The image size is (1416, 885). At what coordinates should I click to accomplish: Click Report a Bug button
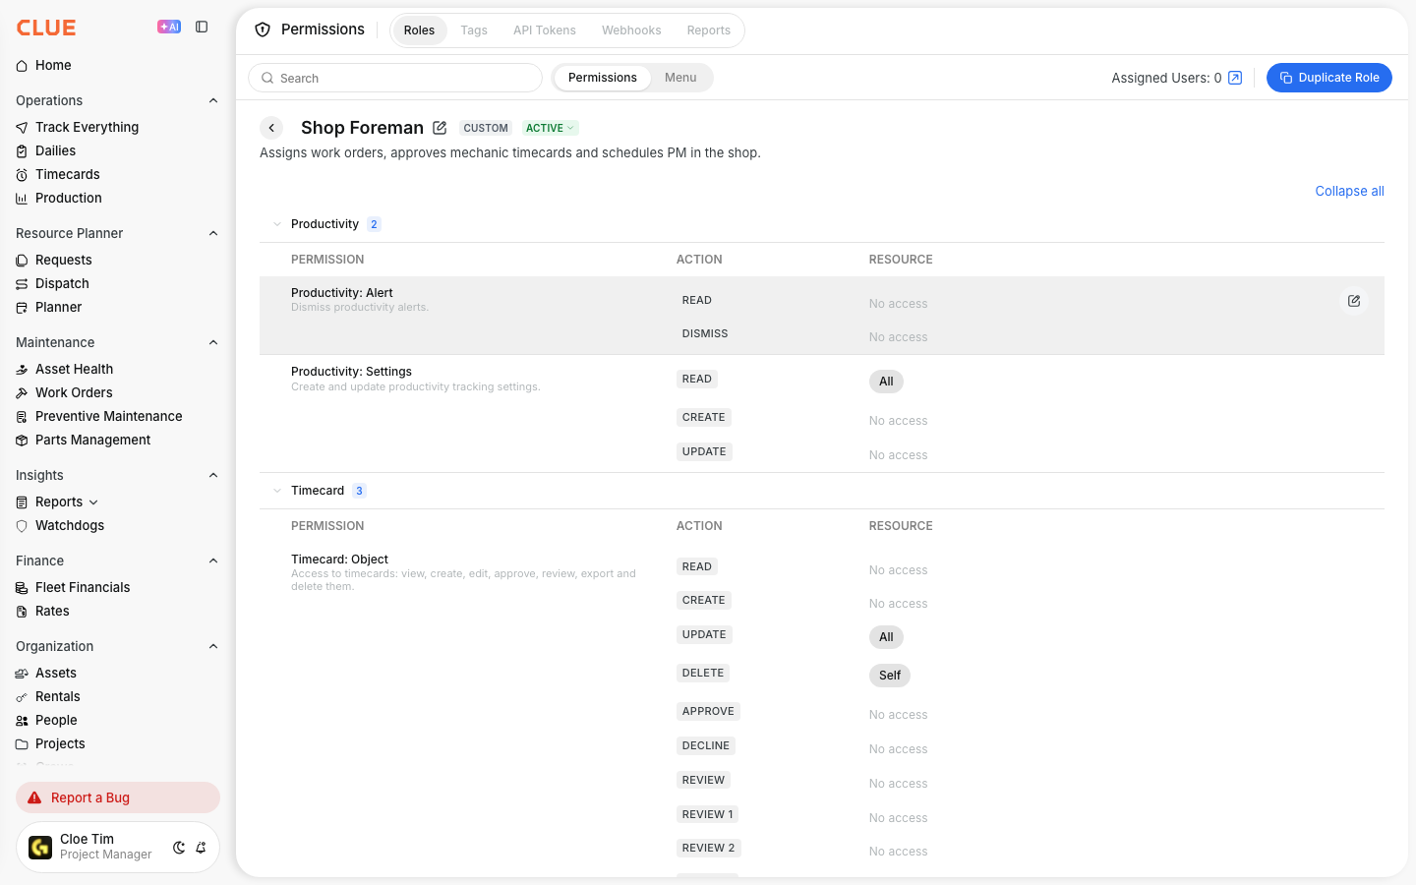[x=118, y=797]
